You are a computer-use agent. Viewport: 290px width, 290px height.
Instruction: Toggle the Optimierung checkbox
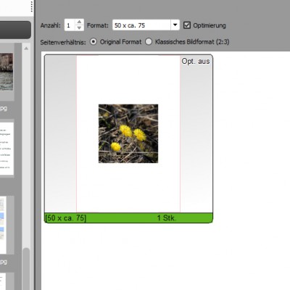coord(187,25)
